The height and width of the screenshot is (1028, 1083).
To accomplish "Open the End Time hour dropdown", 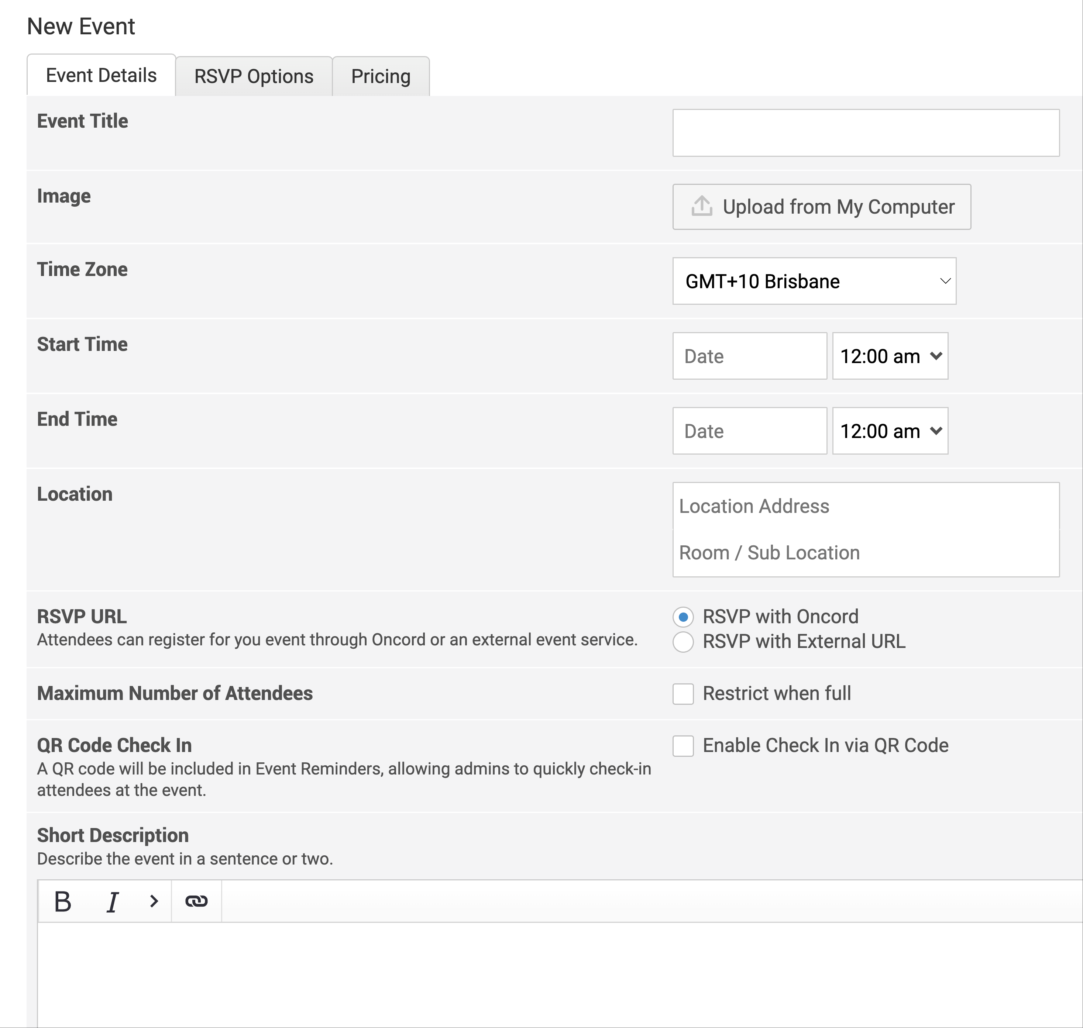I will (890, 431).
